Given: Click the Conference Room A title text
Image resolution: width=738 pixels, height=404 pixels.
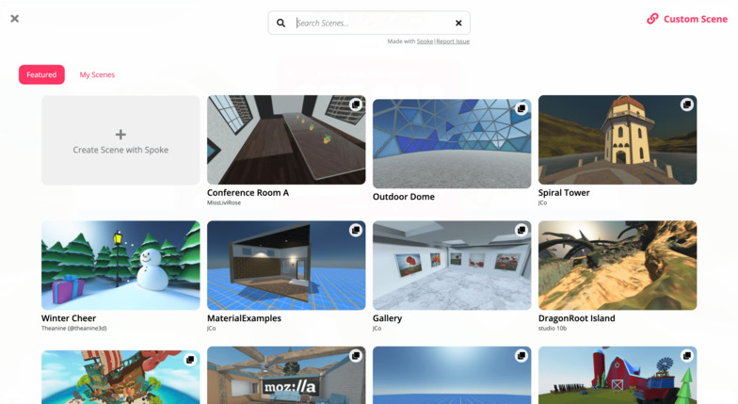Looking at the screenshot, I should [x=249, y=192].
